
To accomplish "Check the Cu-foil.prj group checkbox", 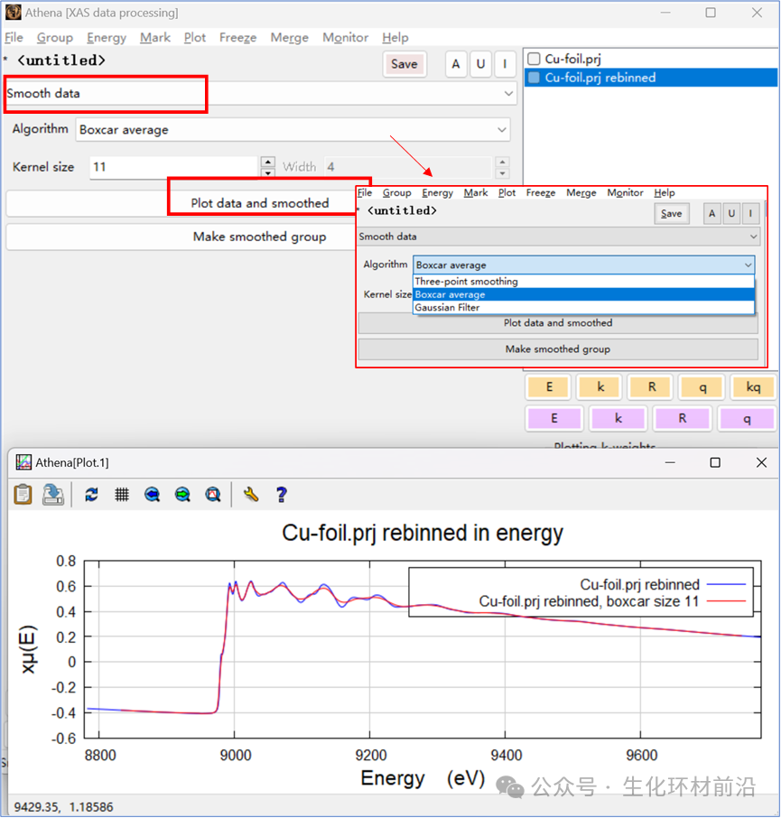I will click(534, 60).
